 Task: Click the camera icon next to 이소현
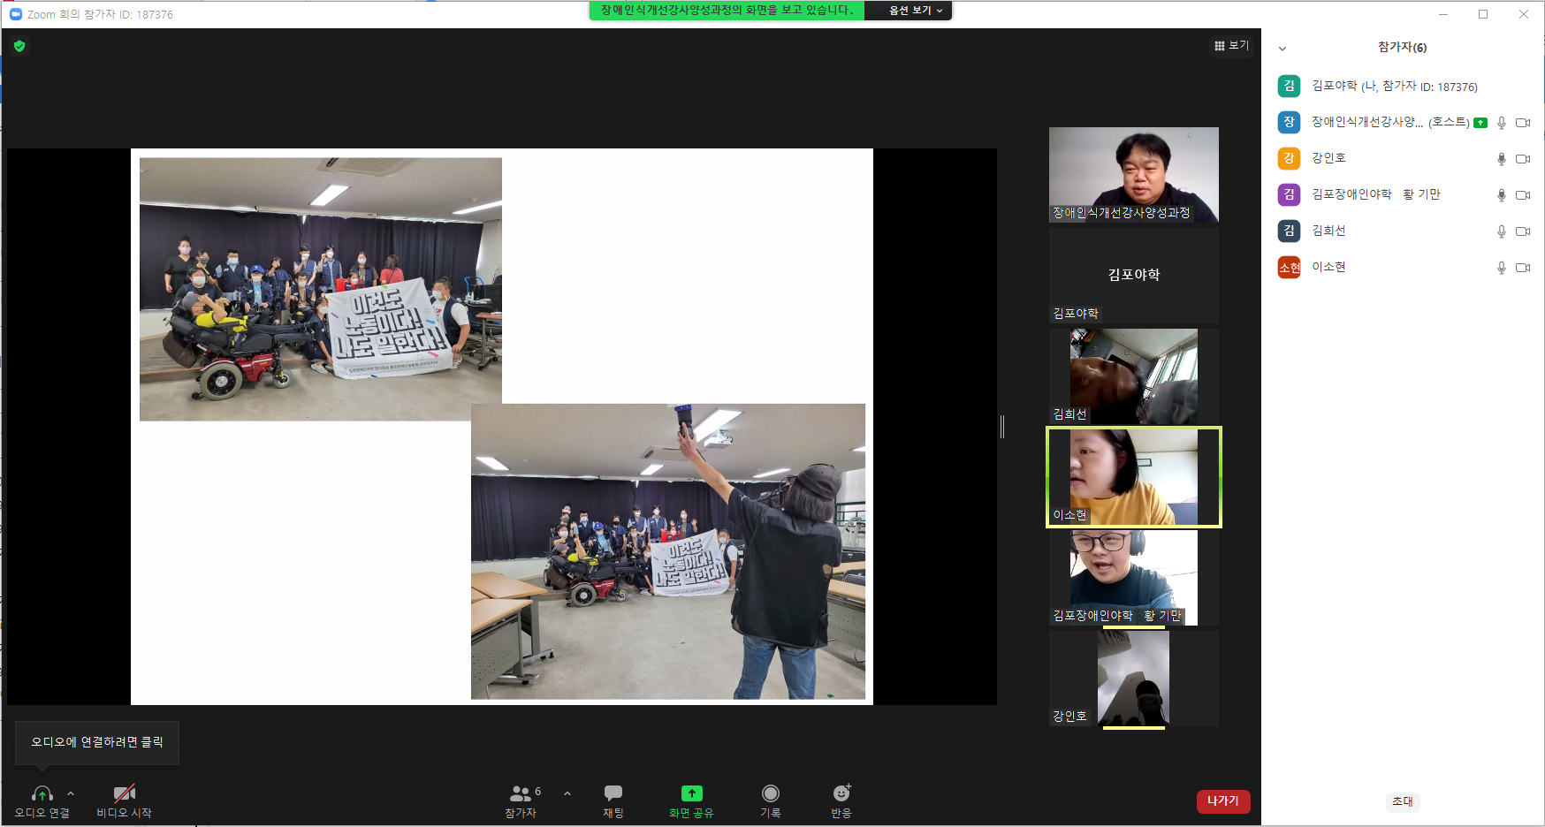[x=1523, y=268]
